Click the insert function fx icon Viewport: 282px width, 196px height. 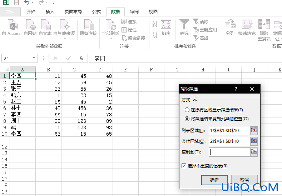point(81,58)
